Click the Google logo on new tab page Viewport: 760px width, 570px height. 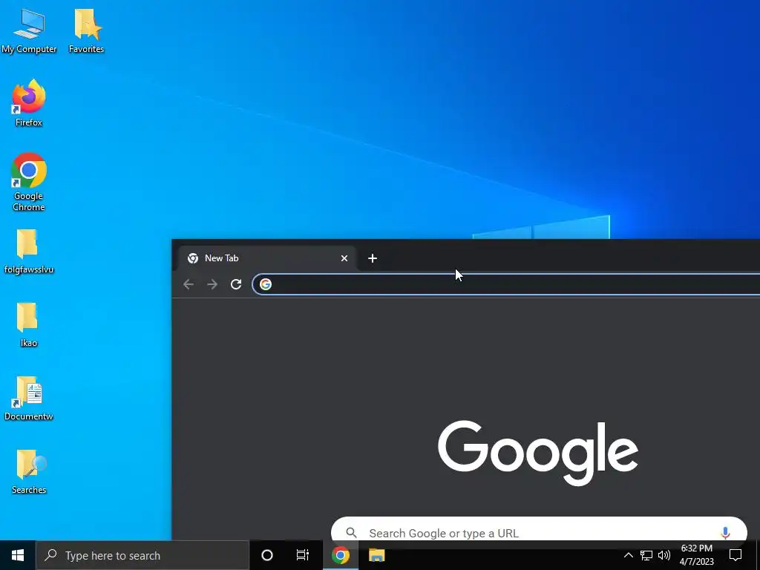[538, 453]
